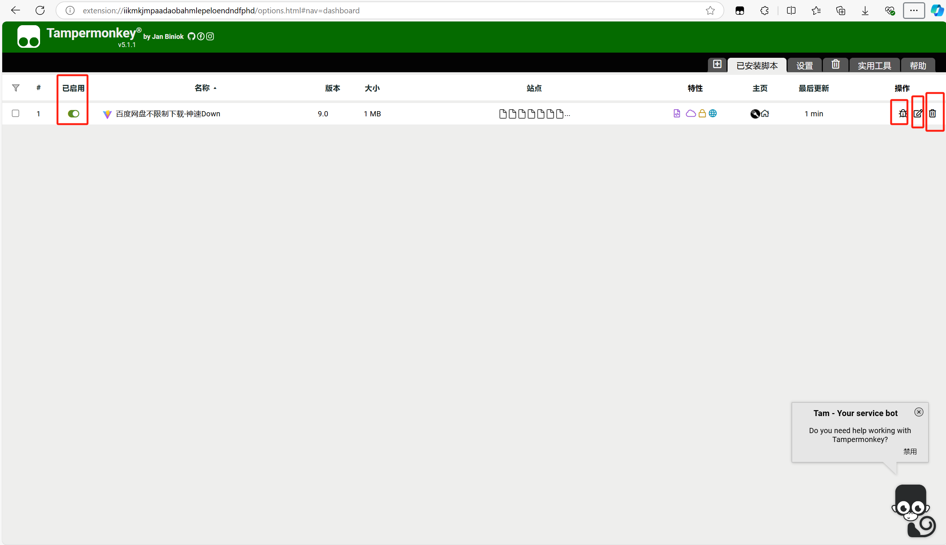The image size is (946, 545).
Task: Open the Tampermonkey Instagram icon
Action: 210,36
